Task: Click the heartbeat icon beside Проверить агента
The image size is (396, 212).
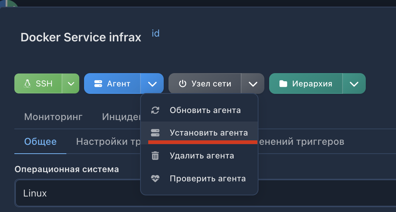Action: 155,179
